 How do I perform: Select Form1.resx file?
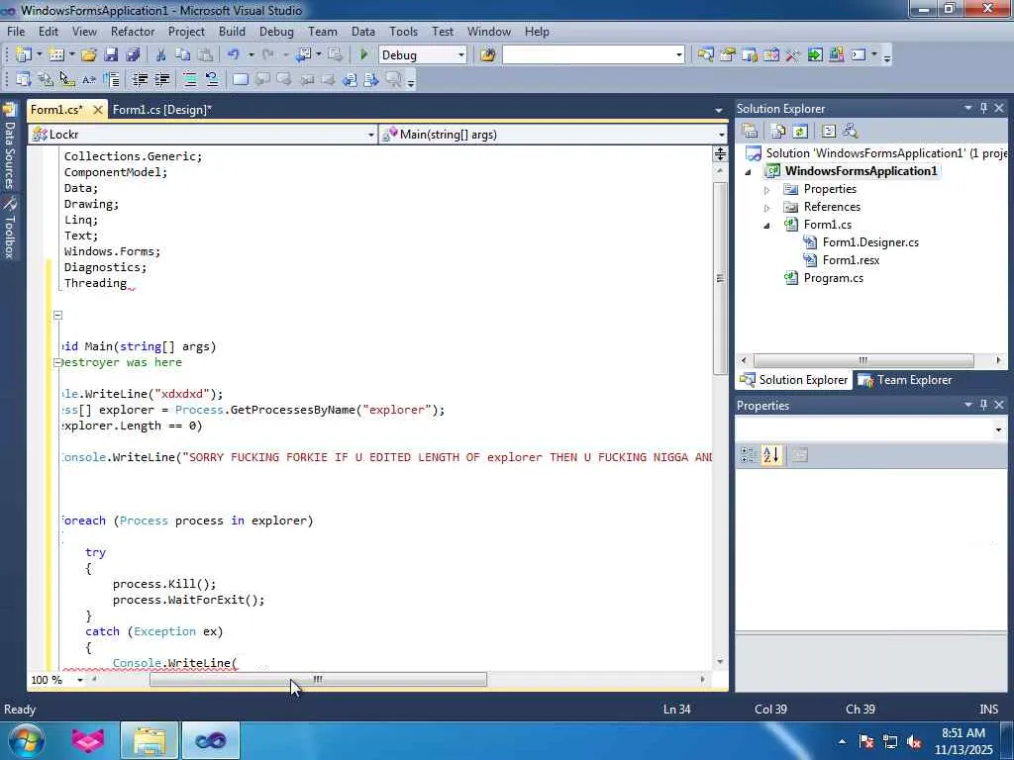(x=851, y=260)
